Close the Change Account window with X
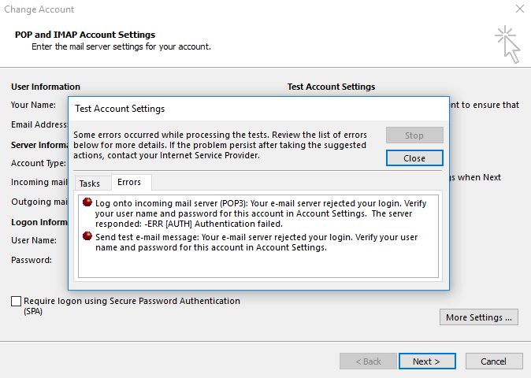The image size is (531, 378). [520, 9]
